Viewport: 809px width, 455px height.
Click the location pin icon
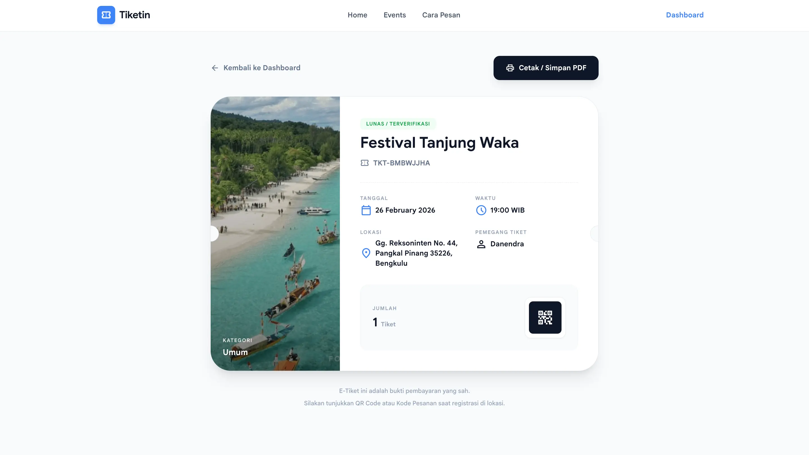click(x=366, y=253)
